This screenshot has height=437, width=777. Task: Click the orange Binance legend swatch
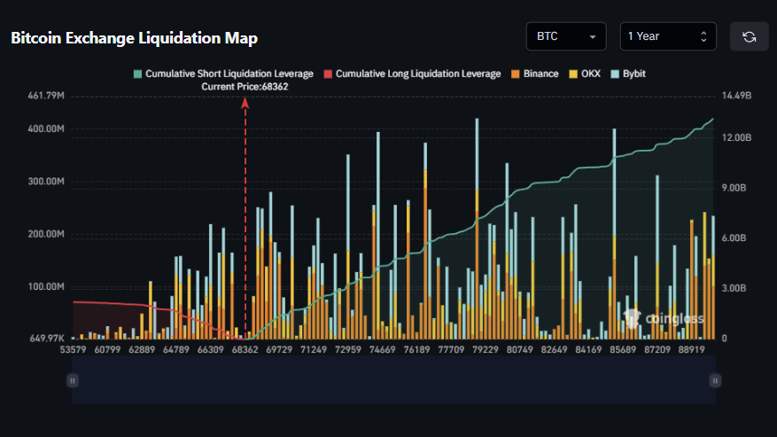(x=515, y=74)
